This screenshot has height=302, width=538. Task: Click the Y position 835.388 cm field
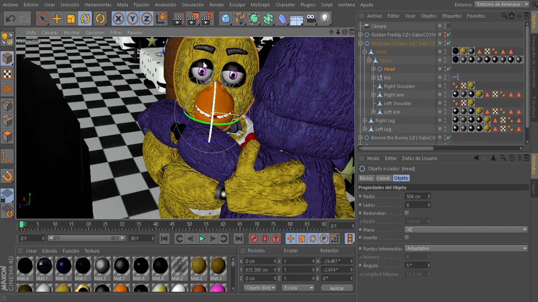click(x=261, y=270)
